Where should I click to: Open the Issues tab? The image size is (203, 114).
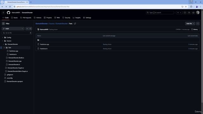(14, 18)
